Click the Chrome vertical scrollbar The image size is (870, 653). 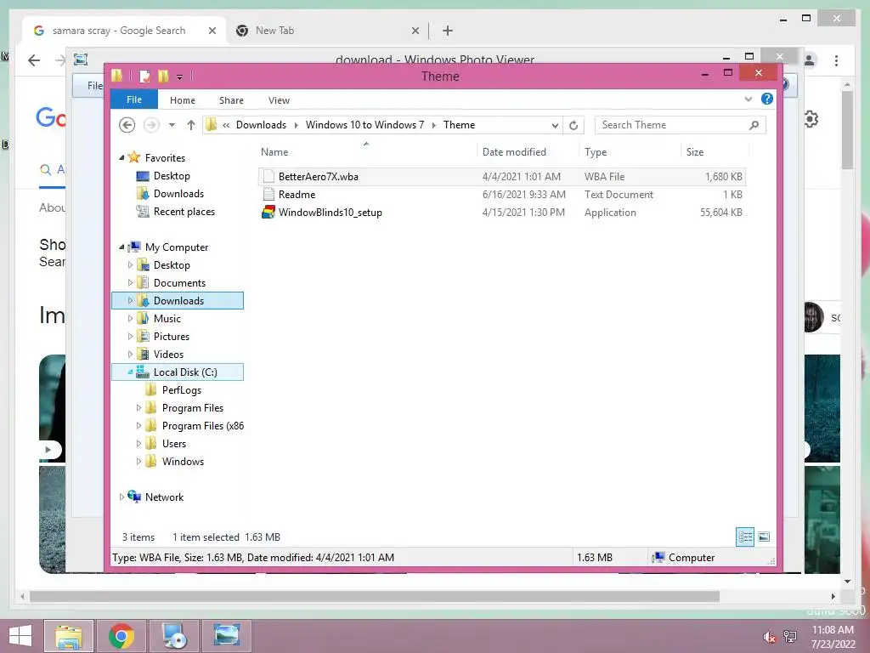(847, 129)
